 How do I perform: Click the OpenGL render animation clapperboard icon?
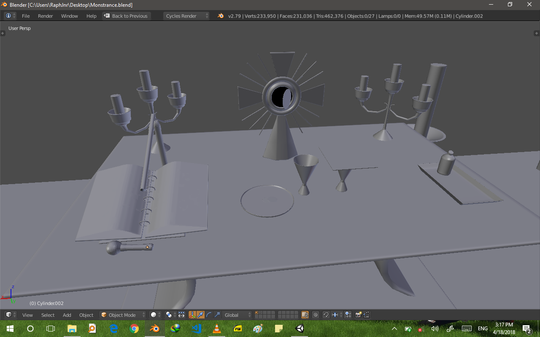tap(365, 315)
